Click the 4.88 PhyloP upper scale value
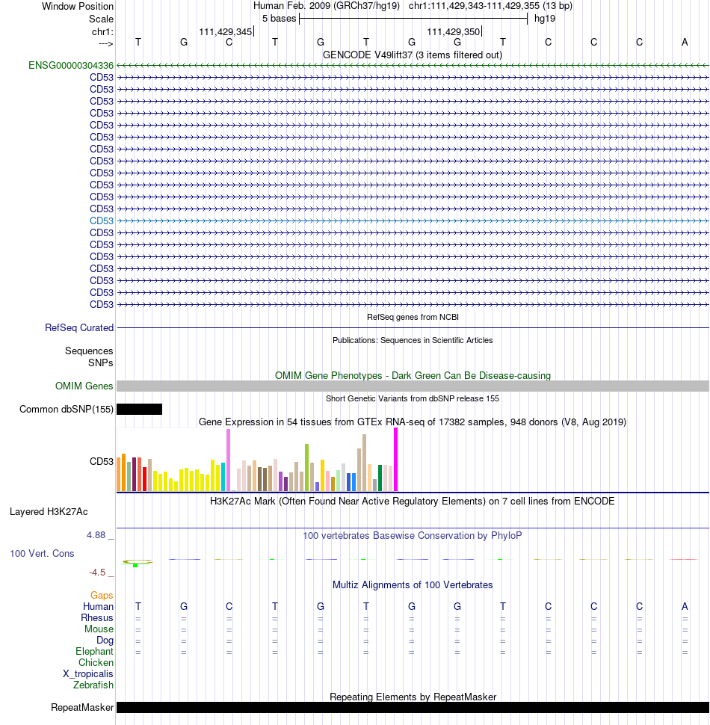This screenshot has width=710, height=725. coord(96,535)
